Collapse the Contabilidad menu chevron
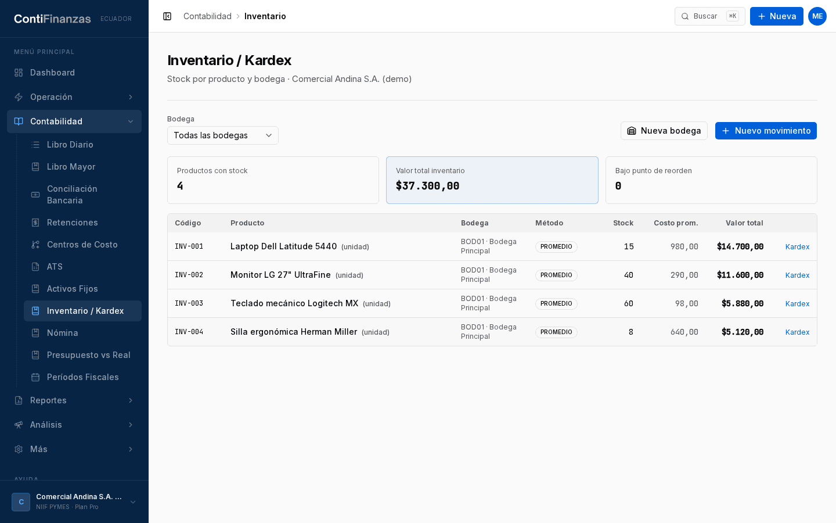The image size is (836, 523). pyautogui.click(x=131, y=121)
